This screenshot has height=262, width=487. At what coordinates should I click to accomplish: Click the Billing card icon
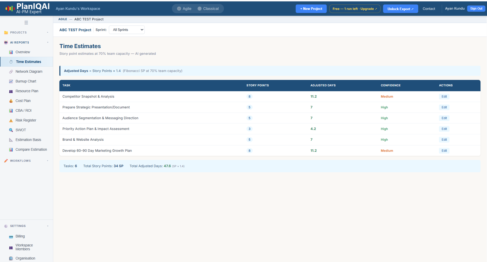pos(11,237)
